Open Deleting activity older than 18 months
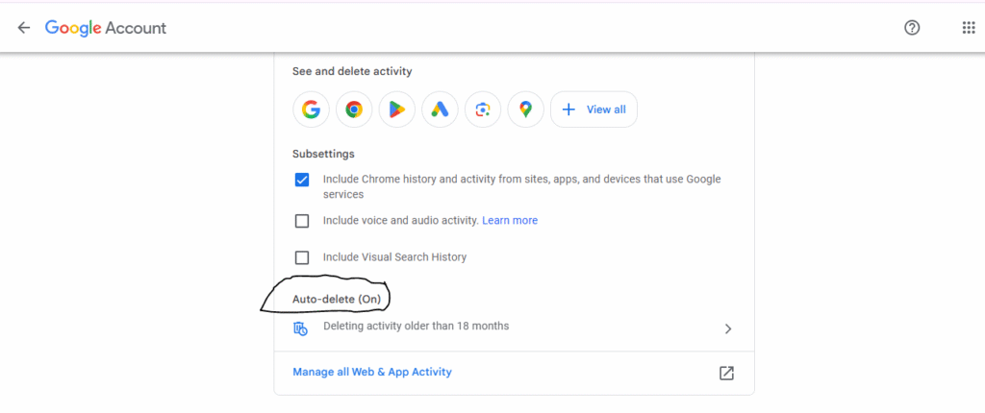Screen dimensions: 985x413 tap(514, 328)
